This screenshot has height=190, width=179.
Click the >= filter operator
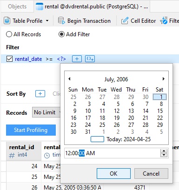[49, 59]
